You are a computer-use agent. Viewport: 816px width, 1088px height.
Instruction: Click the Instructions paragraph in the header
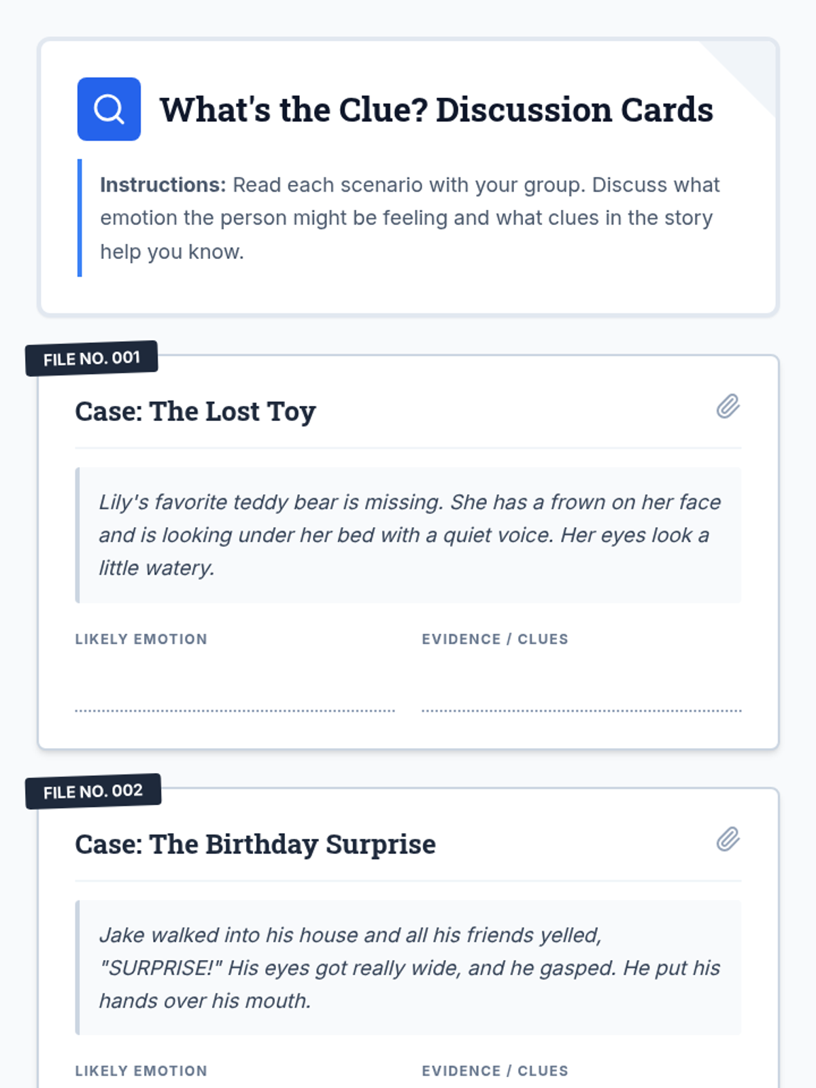409,218
